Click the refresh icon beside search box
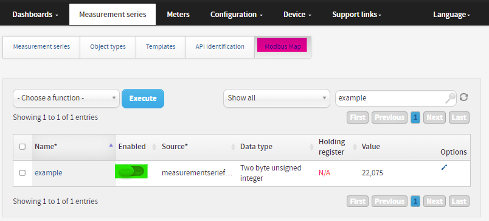 (463, 97)
